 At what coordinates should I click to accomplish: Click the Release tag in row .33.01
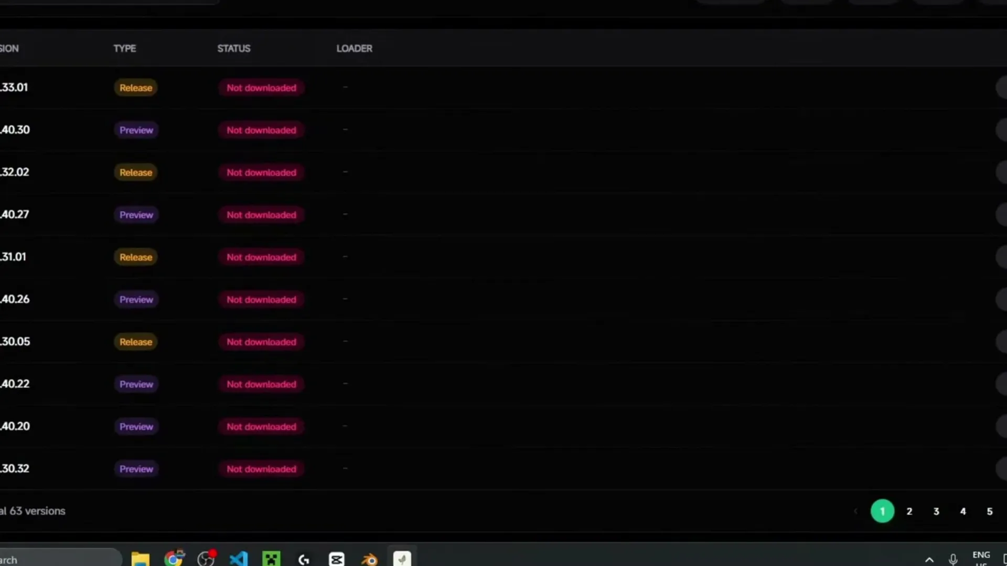[x=136, y=88]
